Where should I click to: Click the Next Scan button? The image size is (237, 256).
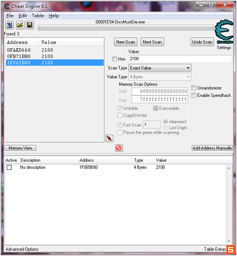point(152,42)
